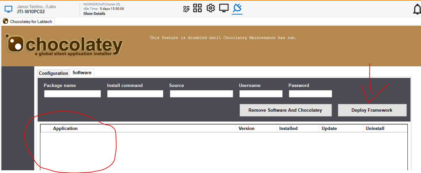
Task: Click the Install command text box
Action: [x=135, y=94]
